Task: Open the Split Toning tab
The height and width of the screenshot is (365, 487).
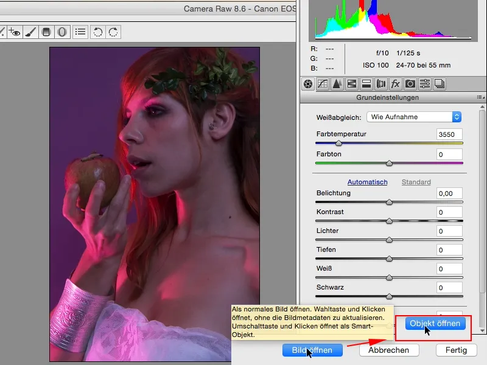Action: click(x=366, y=84)
